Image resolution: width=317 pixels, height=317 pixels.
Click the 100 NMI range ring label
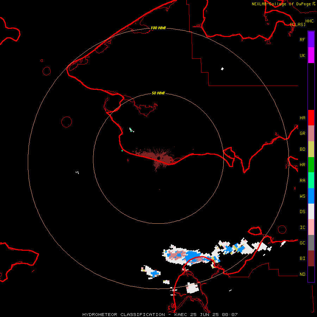pos(158,28)
